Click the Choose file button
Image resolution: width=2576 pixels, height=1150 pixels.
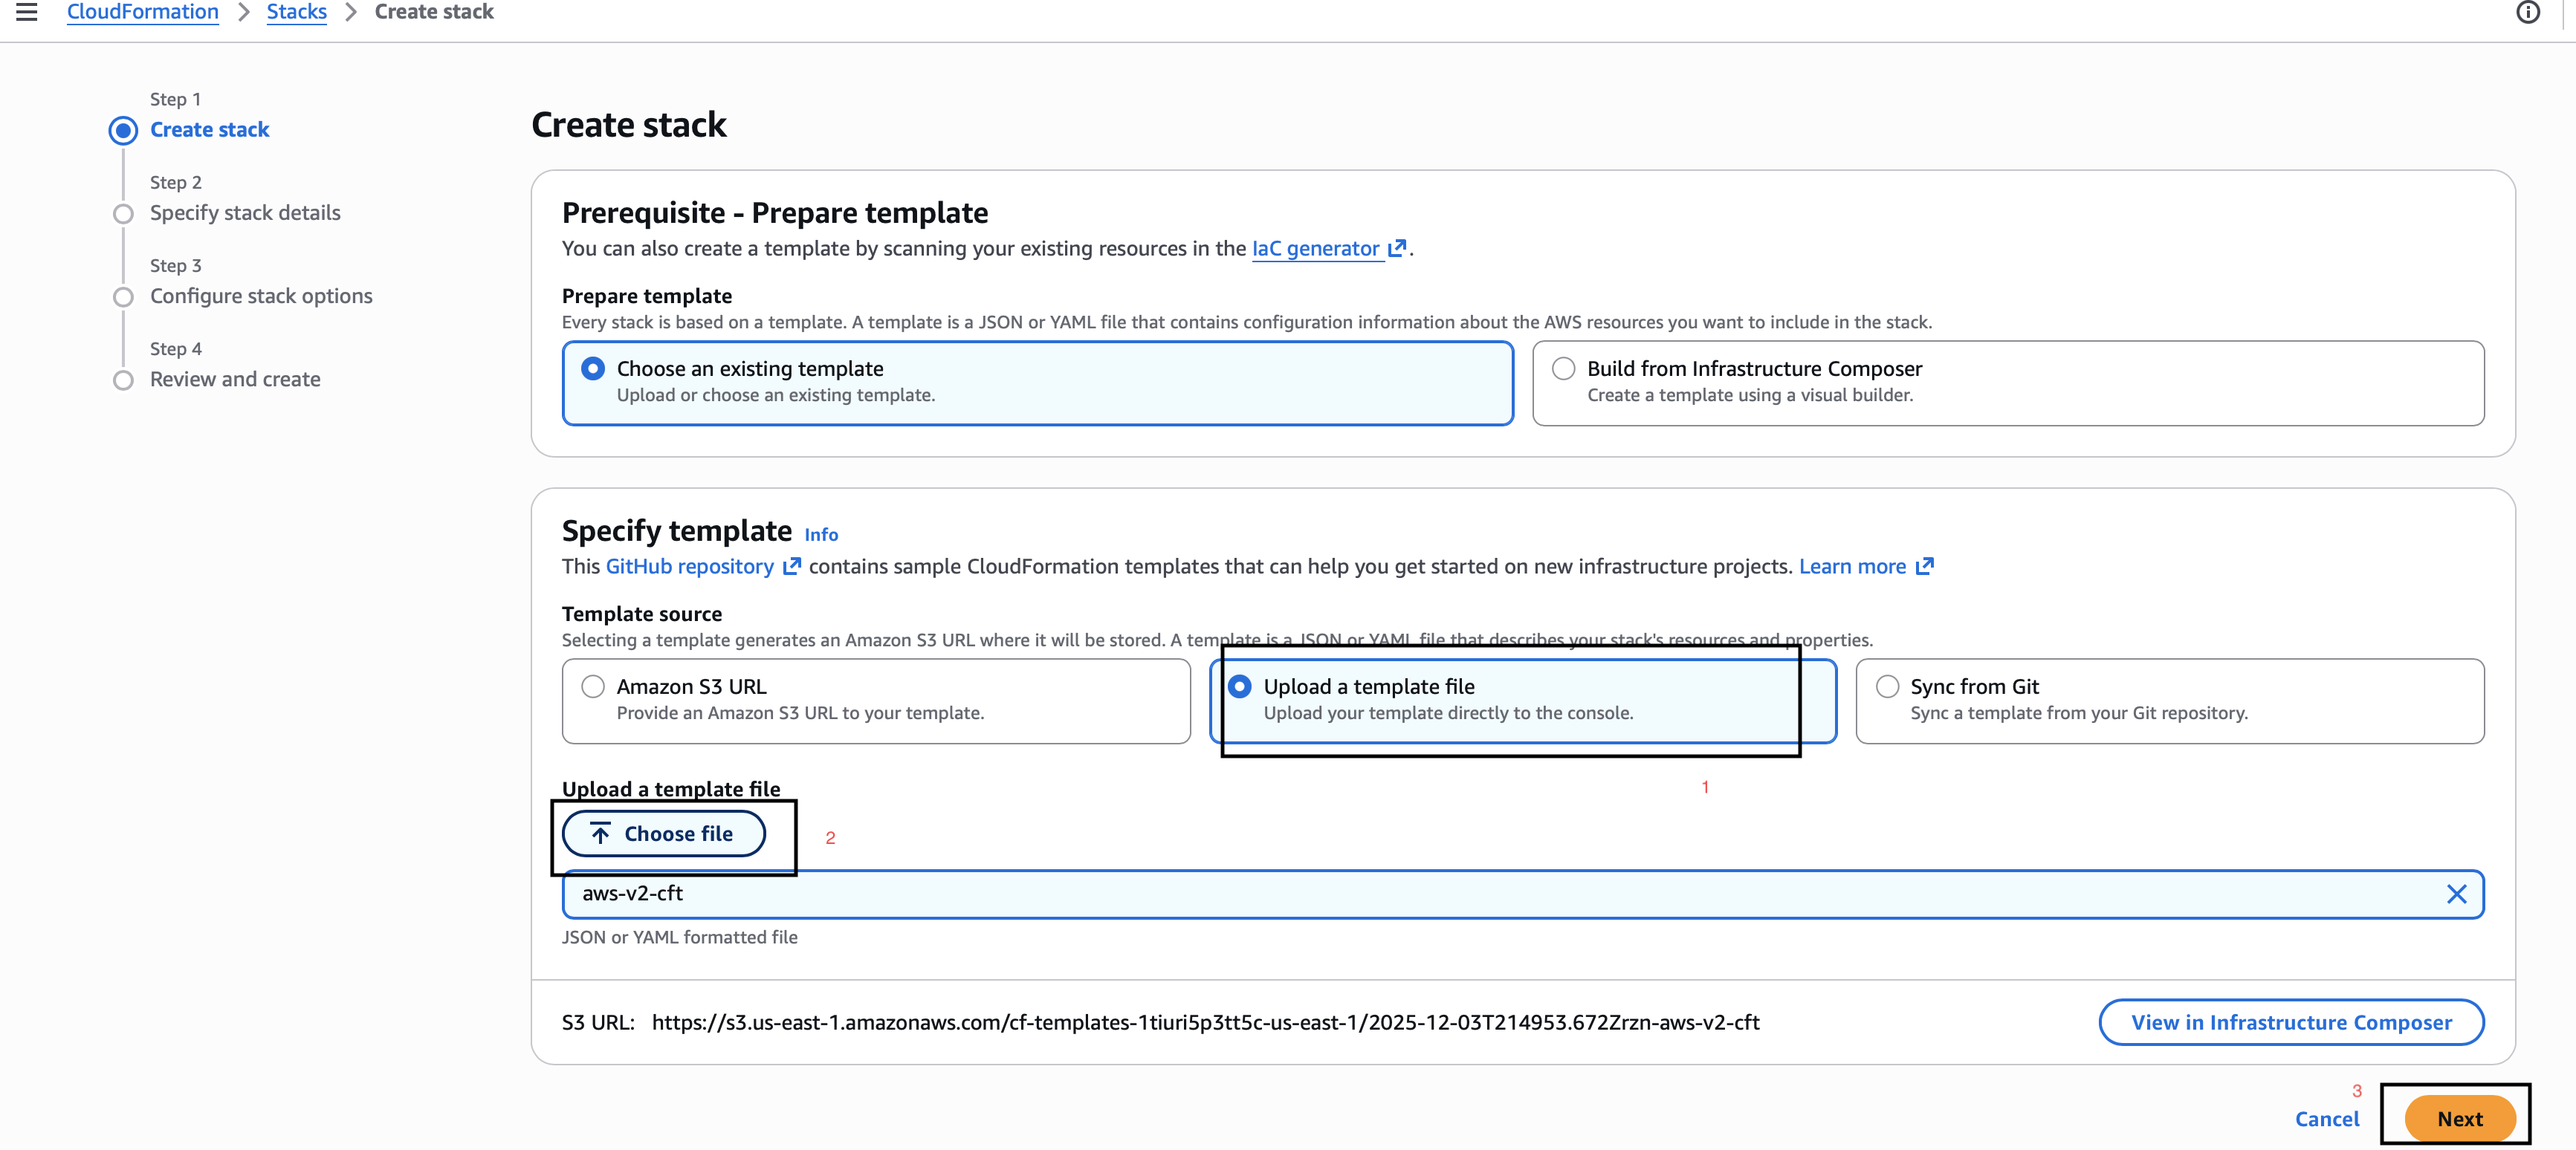tap(664, 834)
